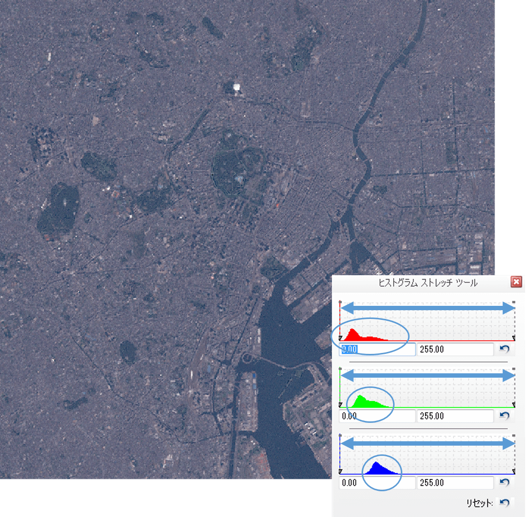
Task: Grab the red histogram's right maximum handle
Action: tap(514, 338)
